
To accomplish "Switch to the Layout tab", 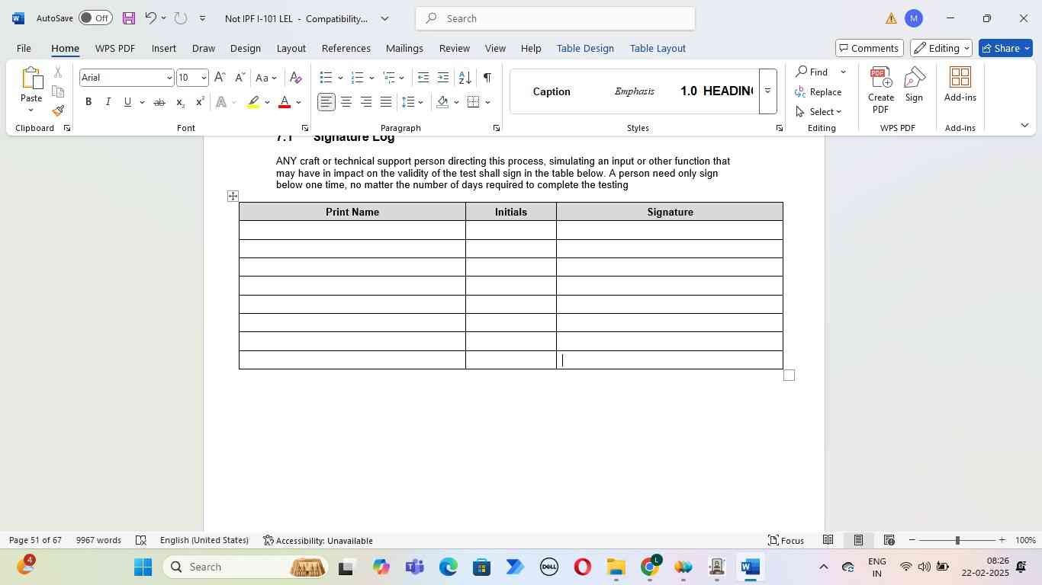I will coord(291,48).
